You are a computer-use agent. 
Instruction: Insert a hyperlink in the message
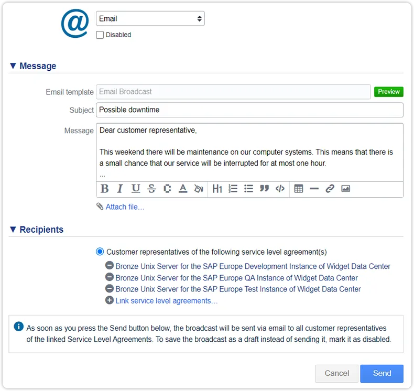coord(330,189)
